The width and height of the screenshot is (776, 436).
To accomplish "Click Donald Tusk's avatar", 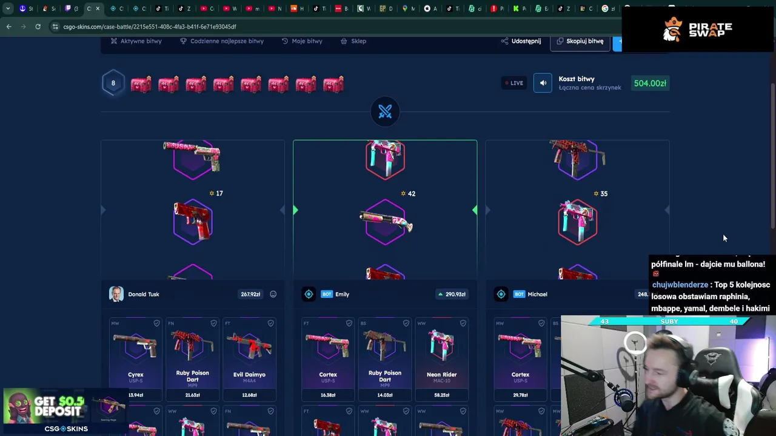I will [x=116, y=294].
